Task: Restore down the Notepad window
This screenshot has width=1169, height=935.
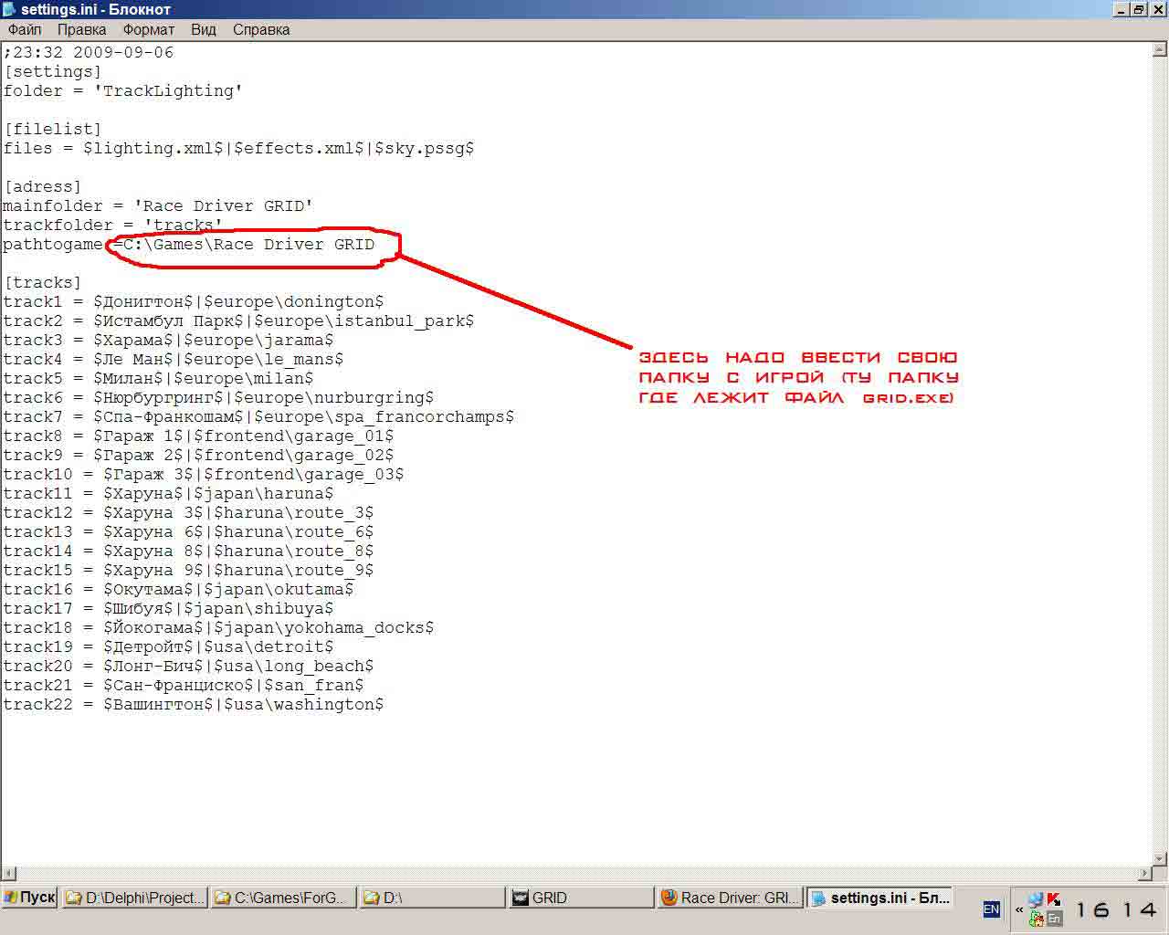Action: 1139,9
